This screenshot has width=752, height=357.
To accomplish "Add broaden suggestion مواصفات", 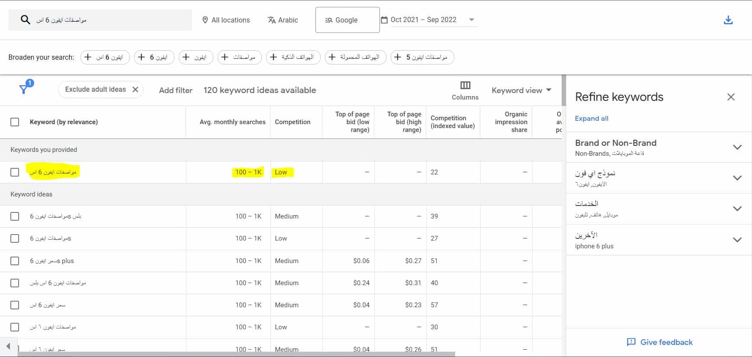I will click(x=240, y=57).
